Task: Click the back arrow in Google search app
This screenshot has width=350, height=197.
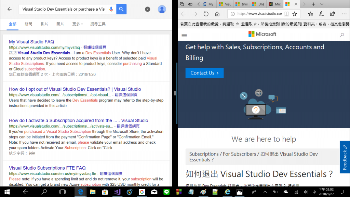Action: [x=9, y=9]
